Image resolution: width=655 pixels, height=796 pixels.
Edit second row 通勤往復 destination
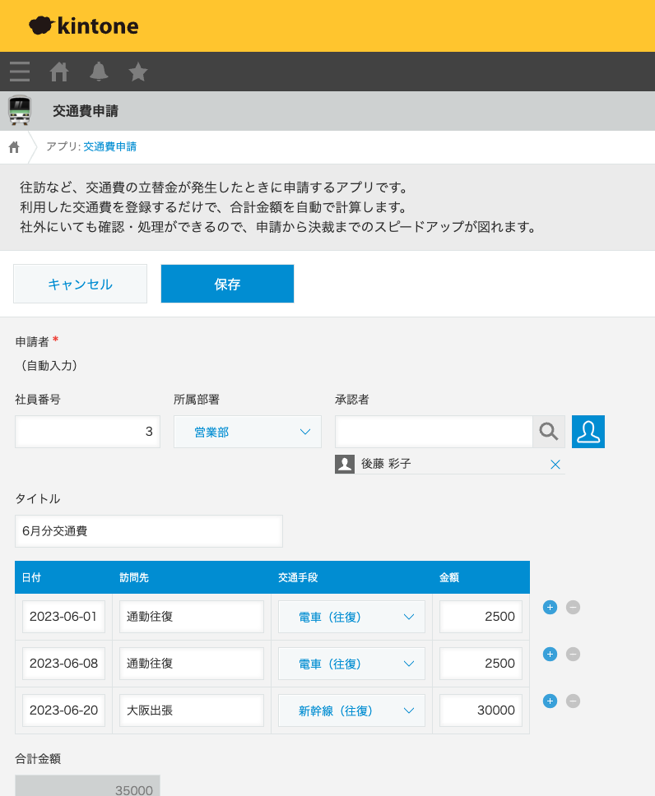pyautogui.click(x=192, y=663)
